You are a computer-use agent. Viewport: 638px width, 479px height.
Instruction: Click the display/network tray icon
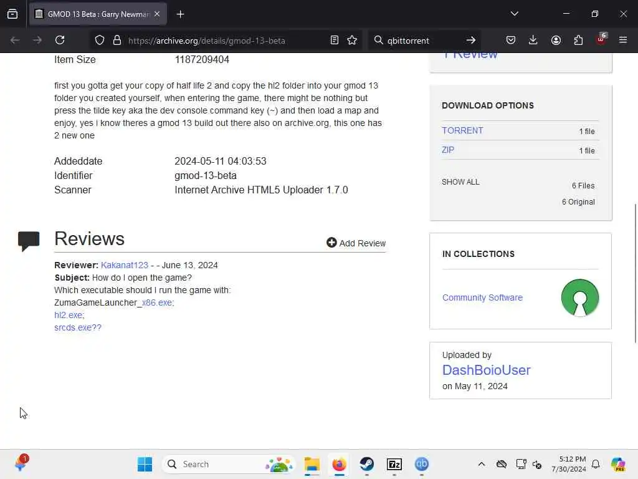tap(521, 464)
